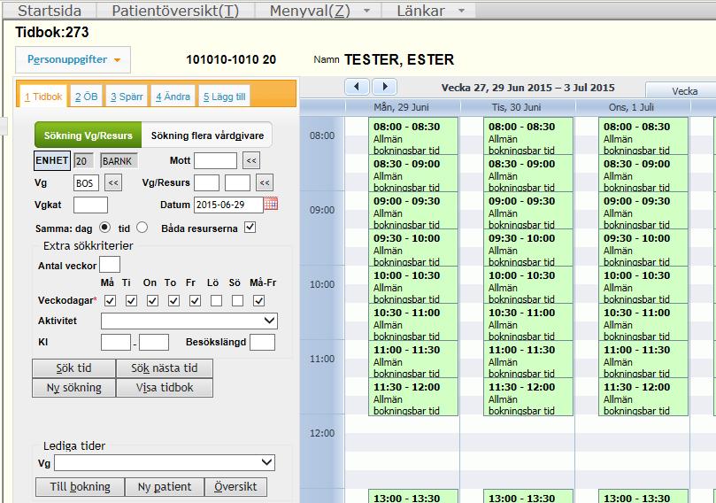Open the Aktivitet dropdown
This screenshot has height=503, width=716.
[189, 321]
